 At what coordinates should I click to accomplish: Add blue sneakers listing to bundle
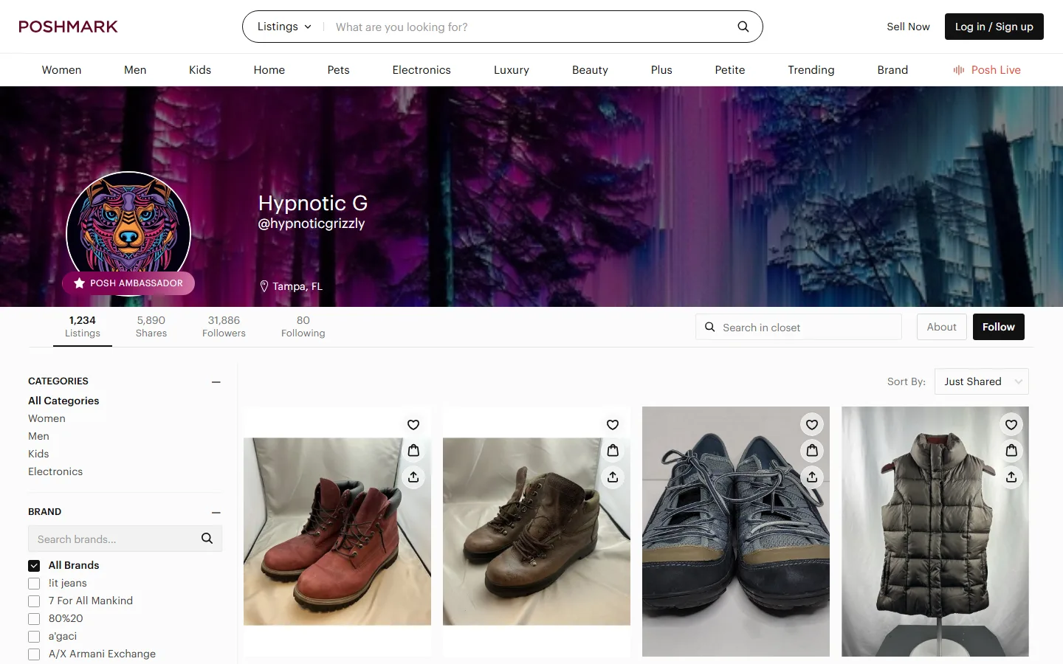coord(812,451)
